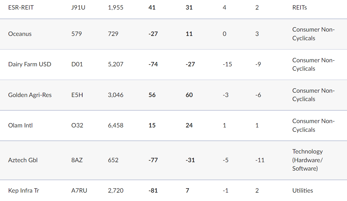The width and height of the screenshot is (347, 201).
Task: Click the 8AZ ticker code
Action: coord(77,160)
